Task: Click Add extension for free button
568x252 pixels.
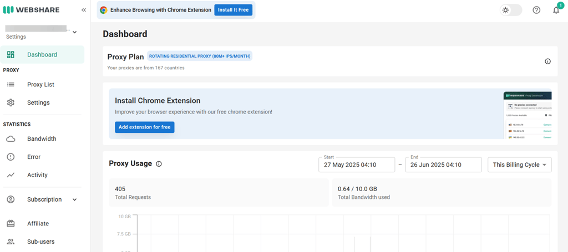Action: [145, 127]
